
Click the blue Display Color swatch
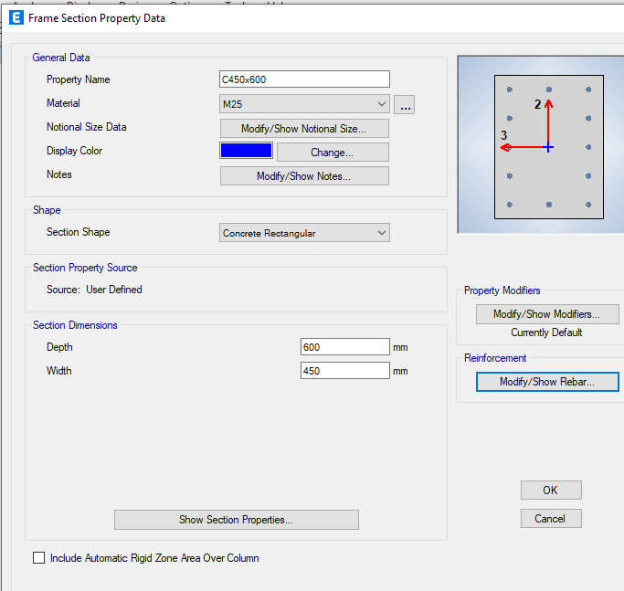[x=246, y=151]
